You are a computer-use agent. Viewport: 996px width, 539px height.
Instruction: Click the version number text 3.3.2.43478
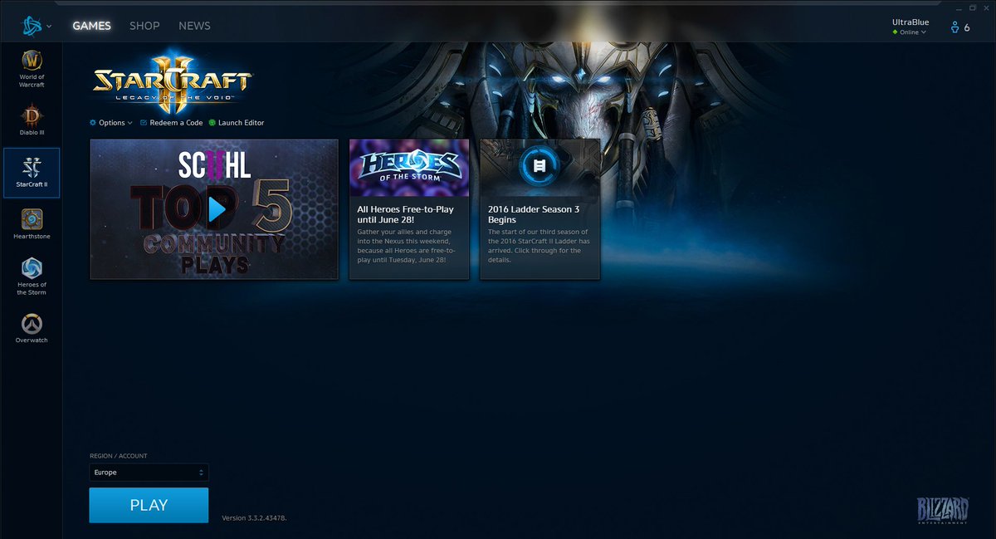coord(254,518)
